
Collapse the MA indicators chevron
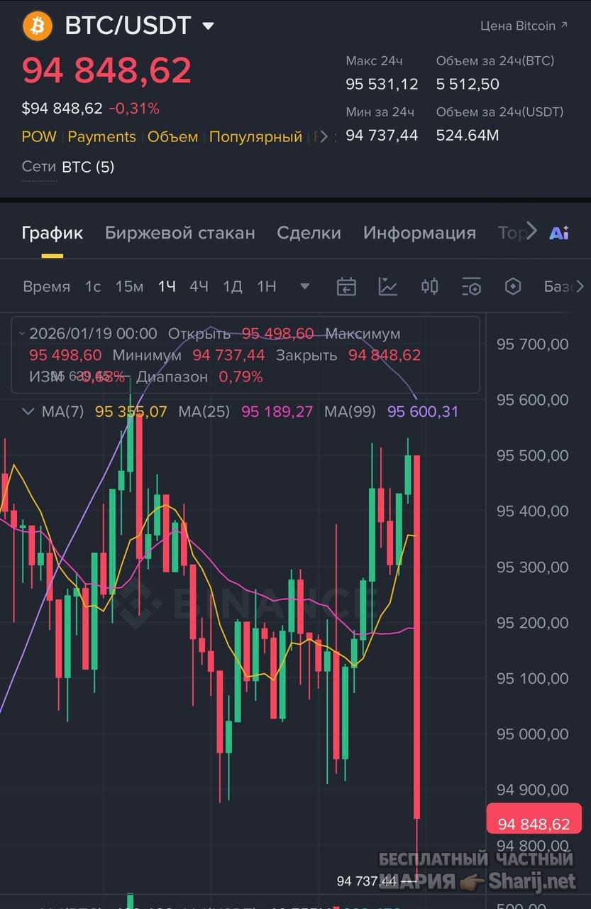click(28, 411)
